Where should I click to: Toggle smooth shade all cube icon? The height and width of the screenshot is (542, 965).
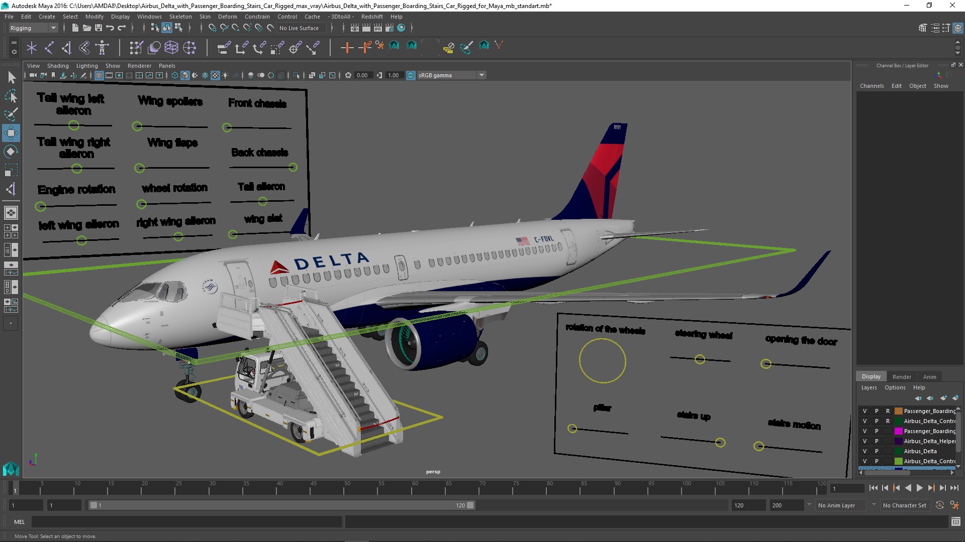[185, 75]
